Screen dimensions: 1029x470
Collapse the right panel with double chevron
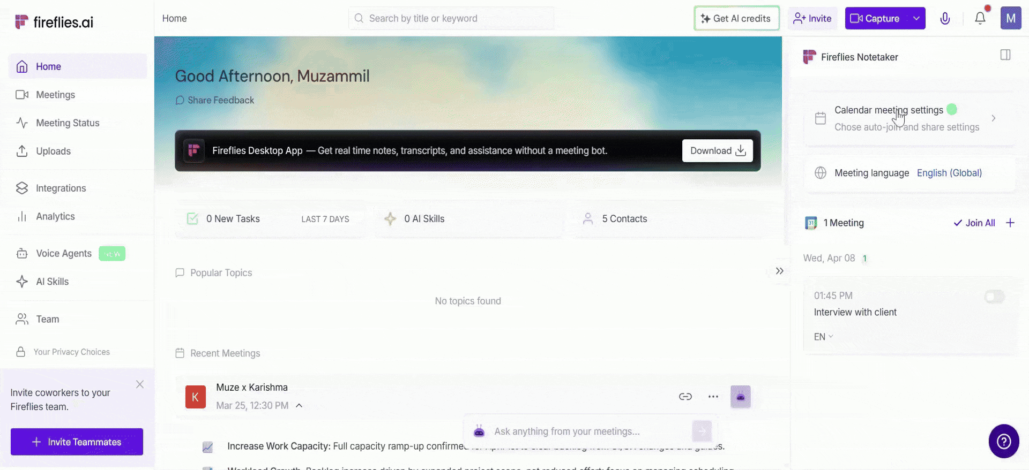pyautogui.click(x=780, y=271)
